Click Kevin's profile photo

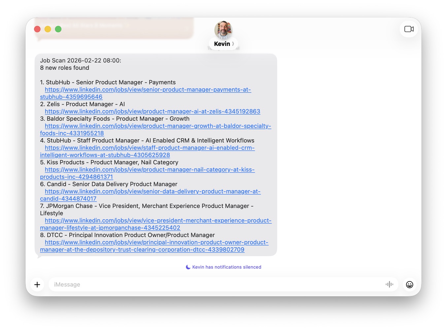(x=223, y=30)
